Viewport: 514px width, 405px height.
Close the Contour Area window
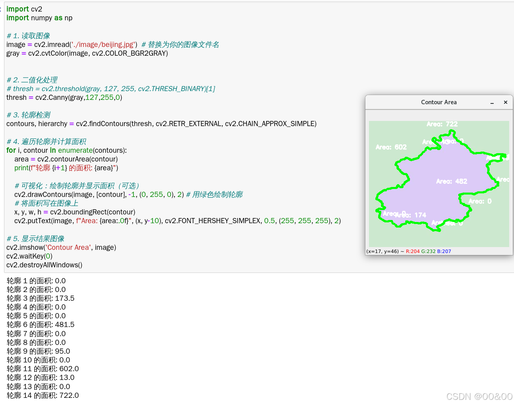505,102
